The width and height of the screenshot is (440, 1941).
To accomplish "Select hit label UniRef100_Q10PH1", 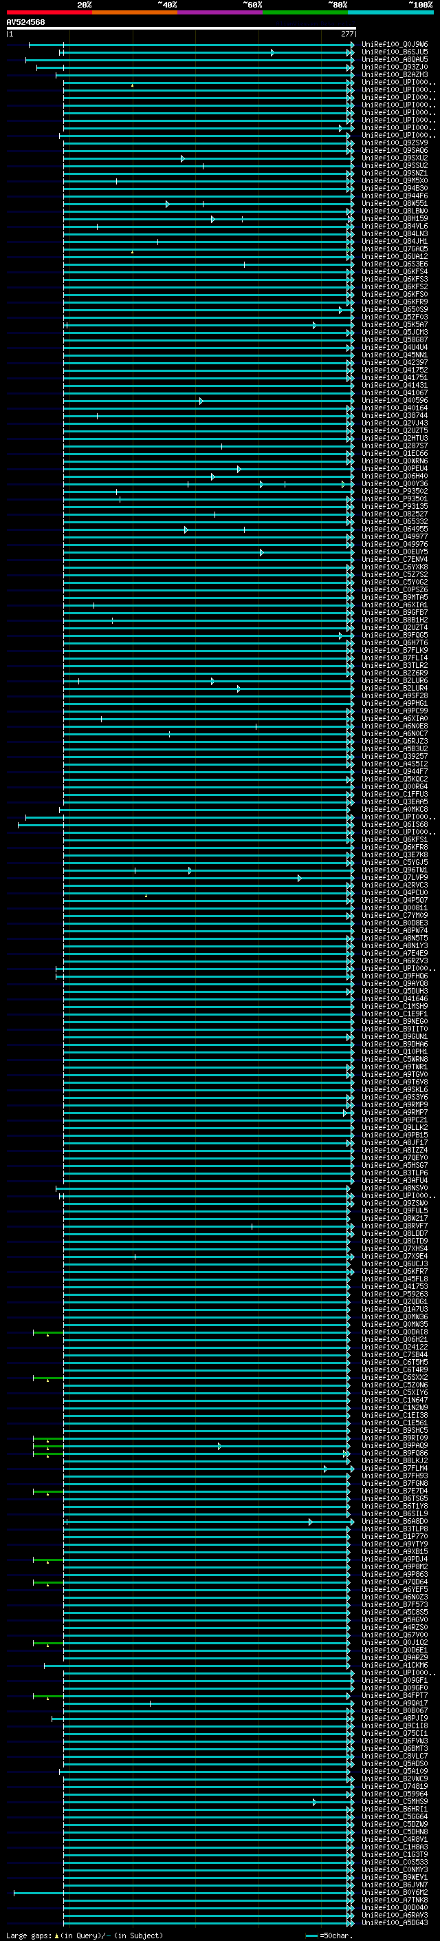I will tap(395, 1052).
